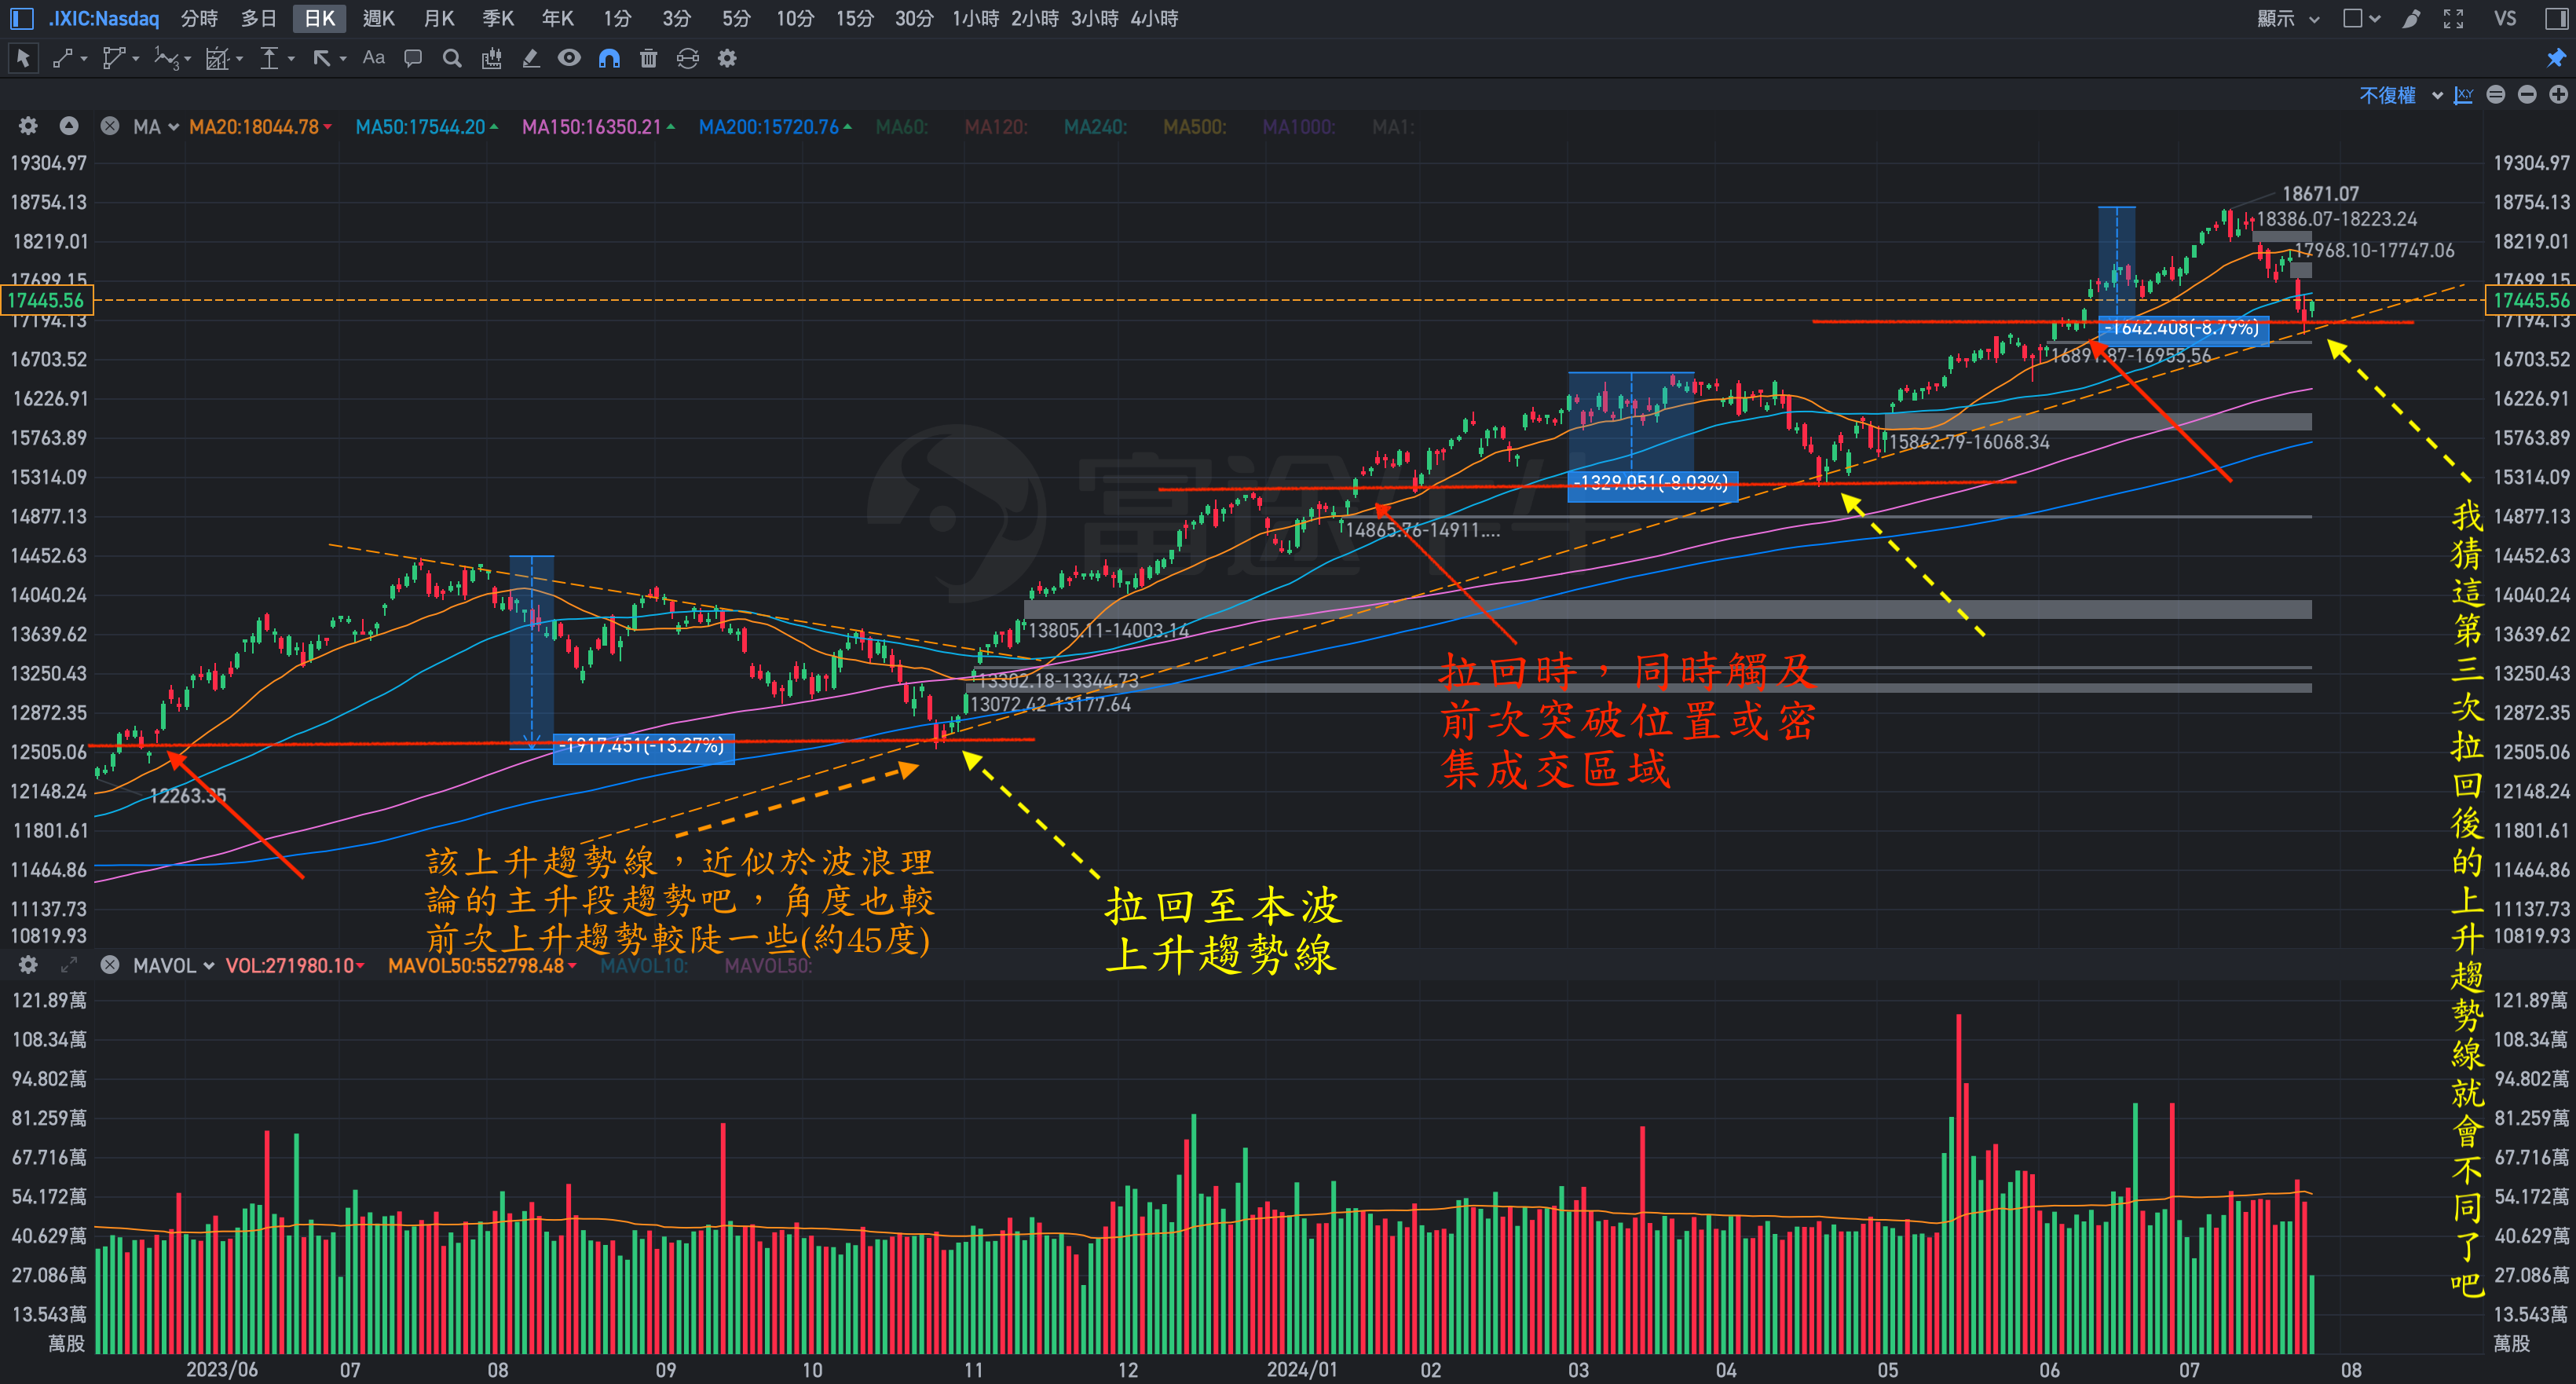
Task: Toggle the blue pin toolbar icon
Action: 2555,58
